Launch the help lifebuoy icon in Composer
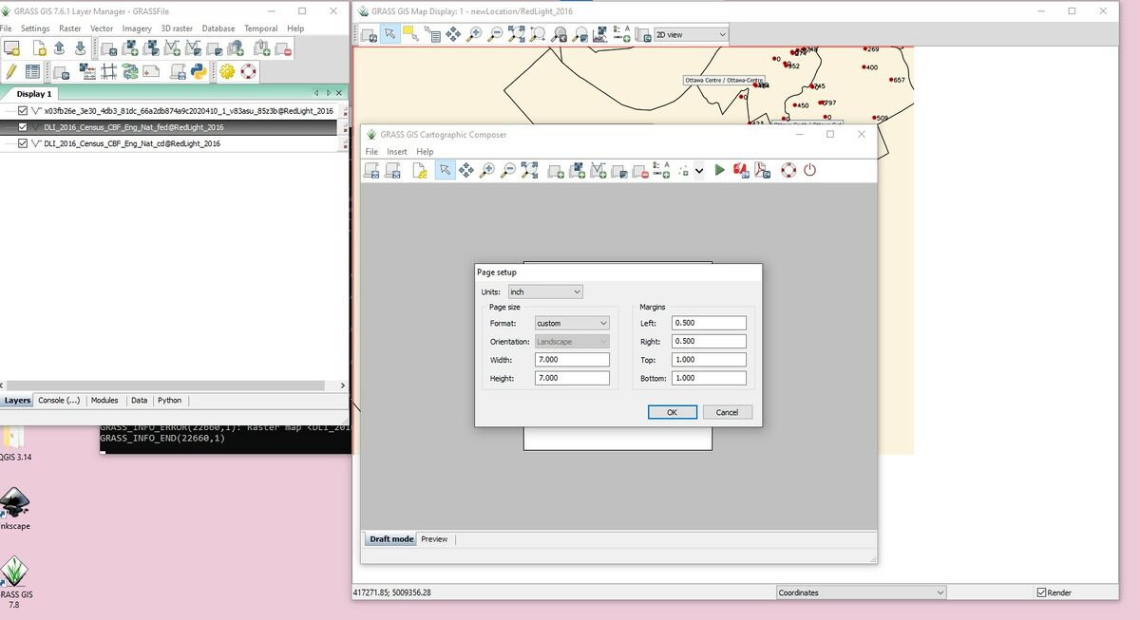 [x=788, y=170]
